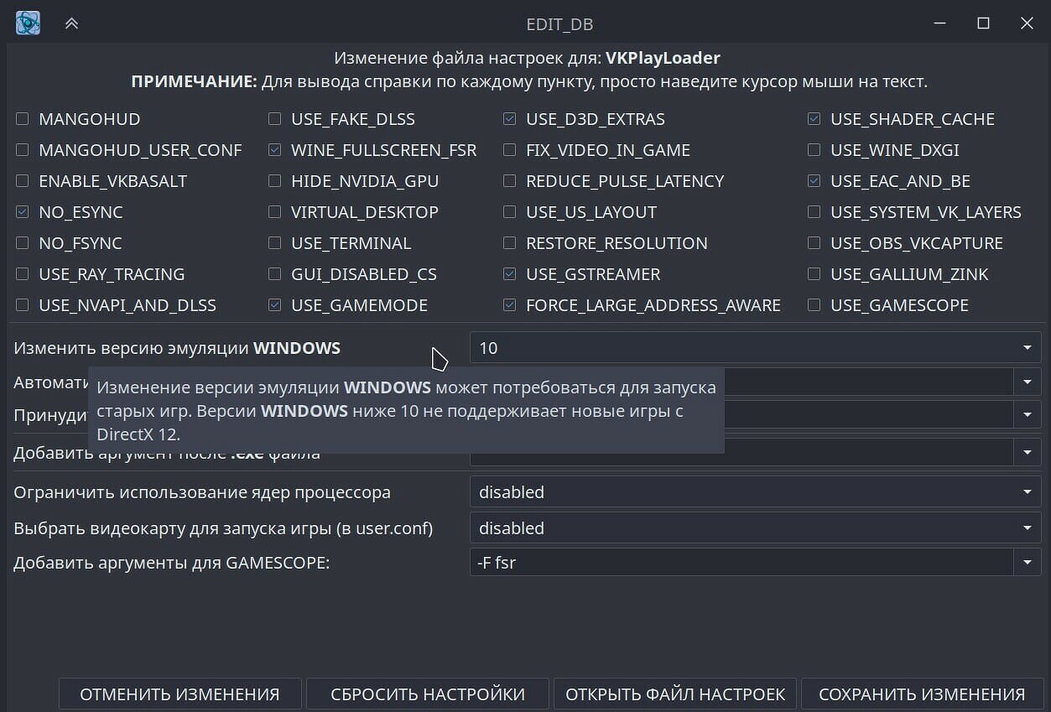Open the WINDOWS version dropdown arrow

(x=1028, y=348)
